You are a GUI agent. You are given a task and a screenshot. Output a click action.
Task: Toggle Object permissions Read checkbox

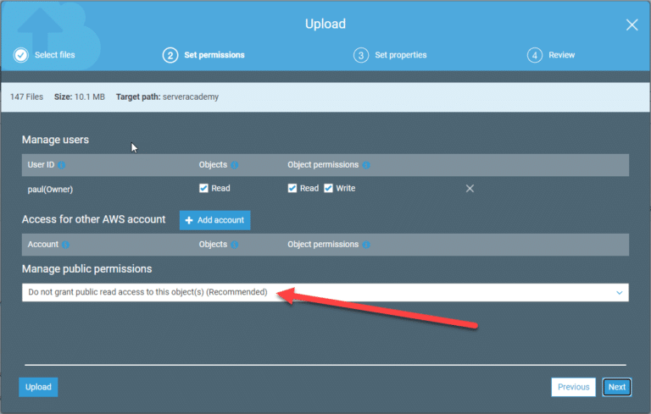pos(292,188)
